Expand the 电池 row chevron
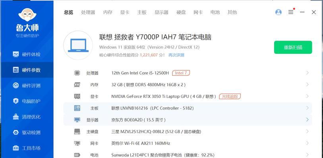 click(x=308, y=155)
